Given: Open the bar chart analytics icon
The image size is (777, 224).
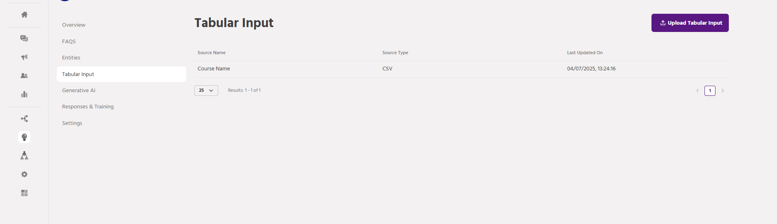Looking at the screenshot, I should 24,94.
